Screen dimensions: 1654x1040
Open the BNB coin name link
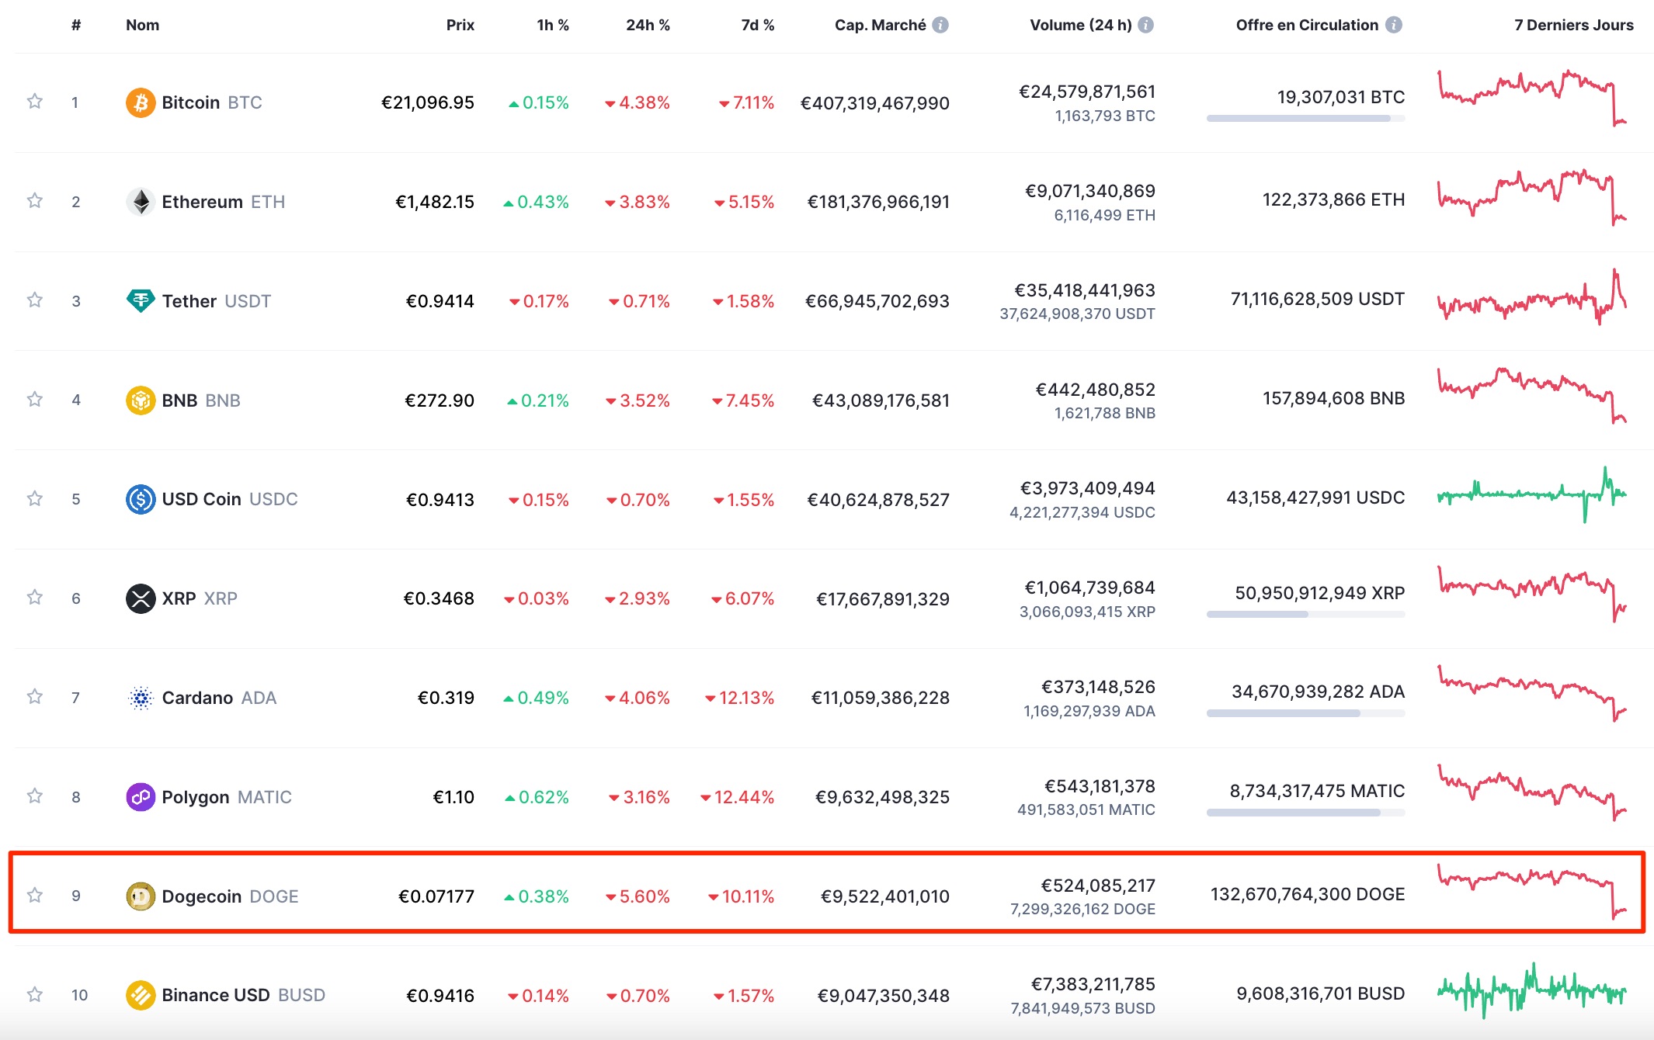(x=179, y=400)
